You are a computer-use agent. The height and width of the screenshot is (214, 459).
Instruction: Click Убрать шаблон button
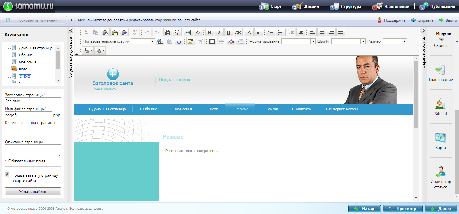pos(33,191)
